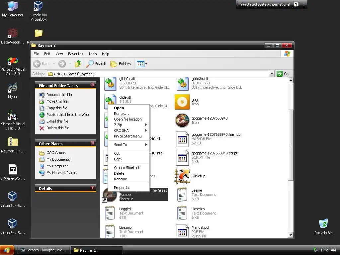Click Delete this file link
This screenshot has width=340, height=255.
[58, 128]
